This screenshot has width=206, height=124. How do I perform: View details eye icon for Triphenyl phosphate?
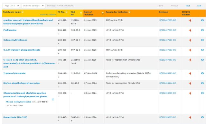click(202, 73)
